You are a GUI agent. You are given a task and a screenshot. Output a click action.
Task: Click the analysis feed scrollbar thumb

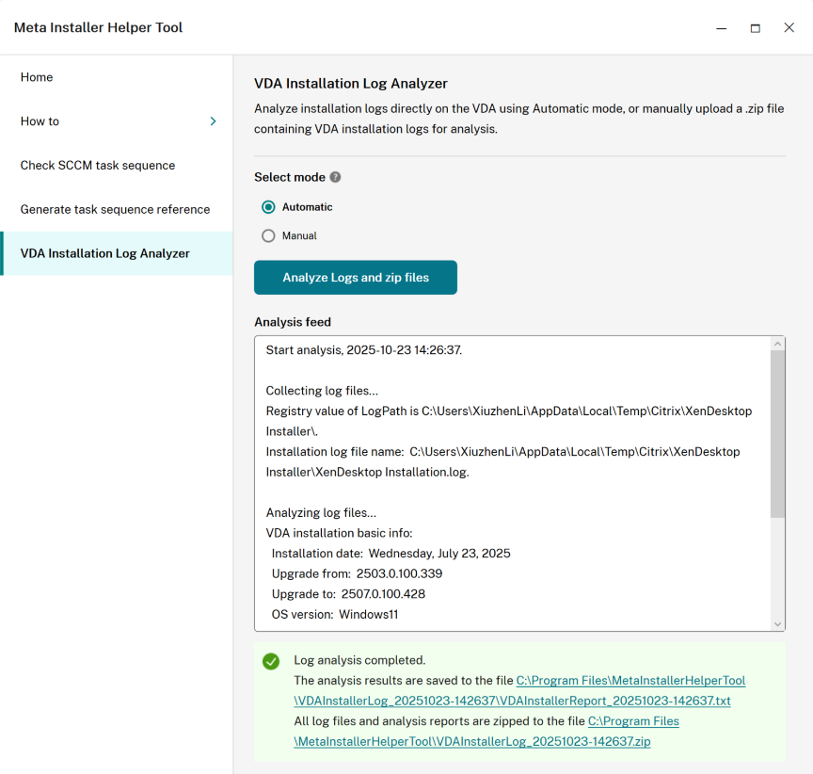point(777,433)
